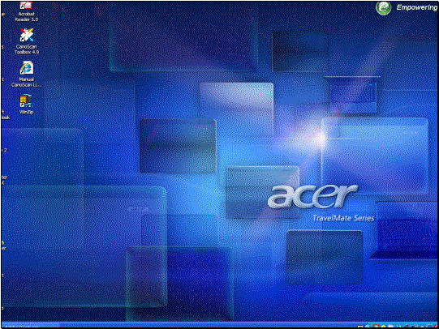This screenshot has width=439, height=329.
Task: Click the 'Empowering' text label
Action: pyautogui.click(x=416, y=7)
